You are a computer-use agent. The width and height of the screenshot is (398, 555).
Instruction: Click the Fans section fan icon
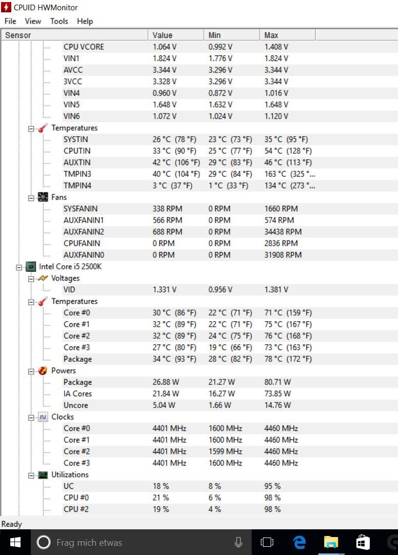(x=43, y=197)
